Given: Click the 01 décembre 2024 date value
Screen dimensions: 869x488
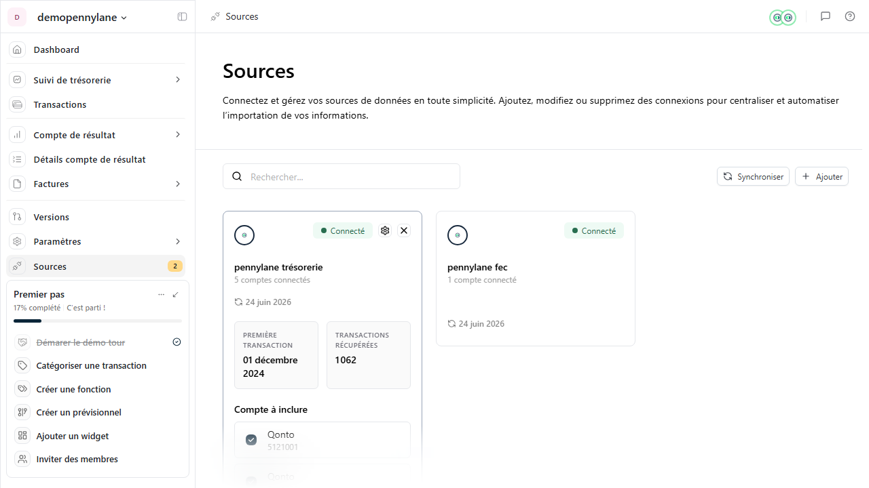Looking at the screenshot, I should [x=270, y=367].
